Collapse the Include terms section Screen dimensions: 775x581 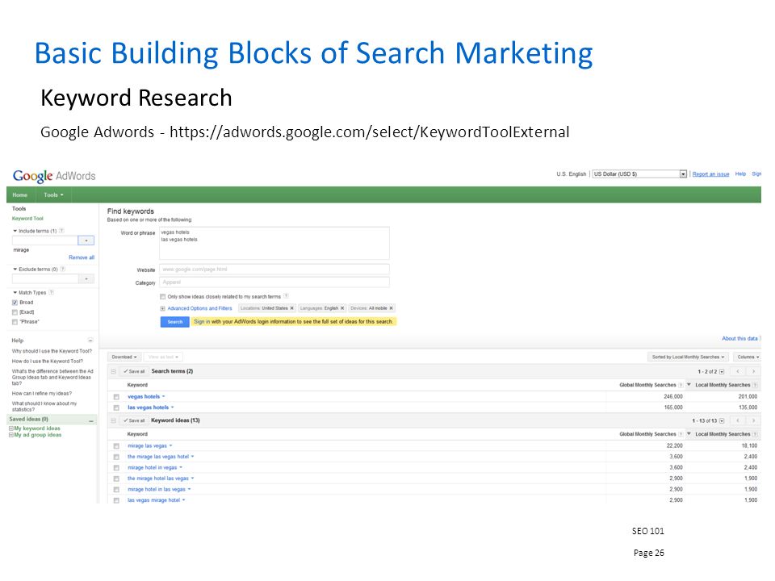coord(15,231)
